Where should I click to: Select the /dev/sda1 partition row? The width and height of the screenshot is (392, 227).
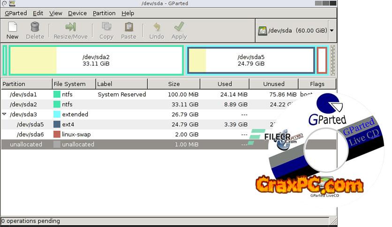click(169, 94)
